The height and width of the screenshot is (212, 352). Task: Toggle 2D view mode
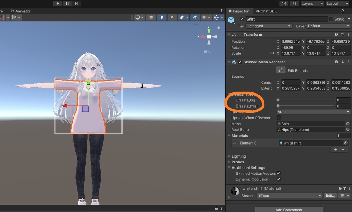click(151, 17)
